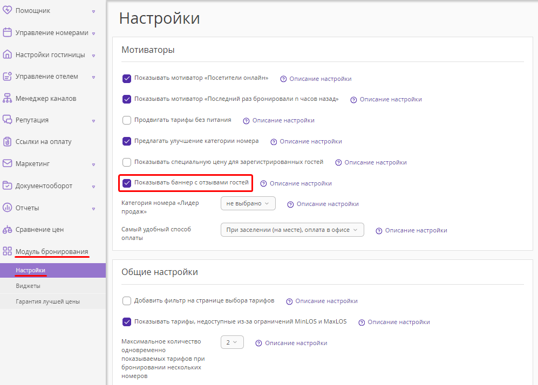This screenshot has width=538, height=385.
Task: Open Описание настройки link for Самый удобный способ
Action: tap(416, 230)
